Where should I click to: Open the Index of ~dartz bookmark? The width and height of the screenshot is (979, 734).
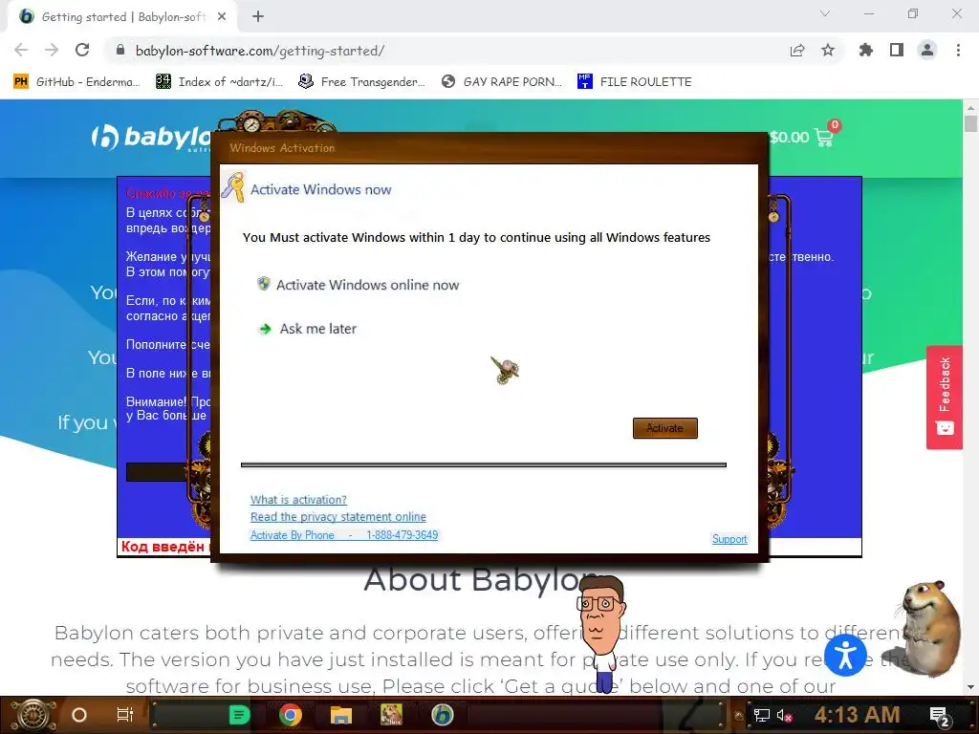pos(219,82)
